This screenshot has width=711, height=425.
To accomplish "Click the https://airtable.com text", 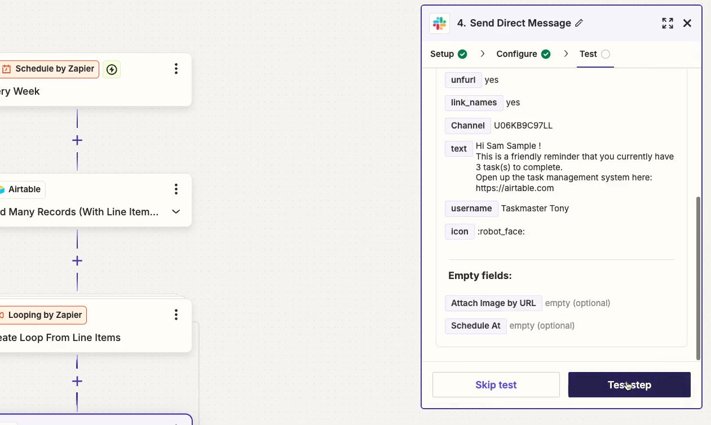I will click(515, 188).
